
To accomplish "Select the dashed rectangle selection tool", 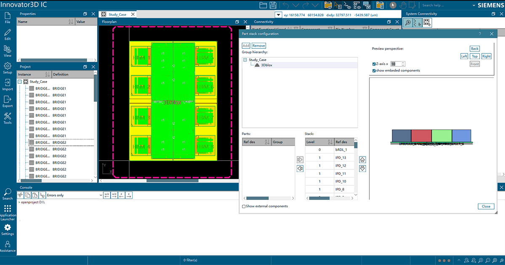I will (412, 5).
